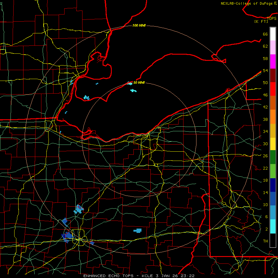Pick the magenta swatch beside 58

click(x=273, y=61)
